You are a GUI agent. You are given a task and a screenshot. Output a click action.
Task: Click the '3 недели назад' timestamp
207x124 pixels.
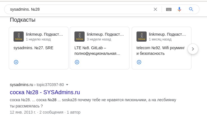coord(99,39)
